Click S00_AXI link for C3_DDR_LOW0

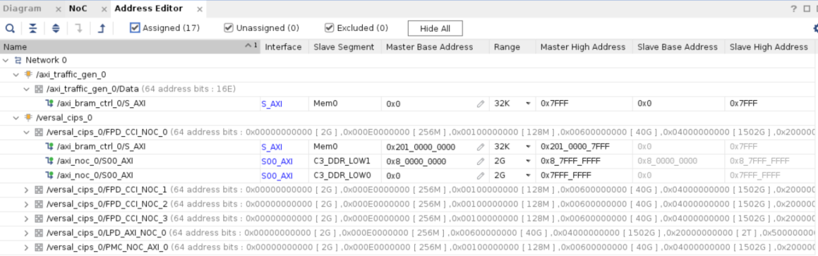tap(277, 176)
